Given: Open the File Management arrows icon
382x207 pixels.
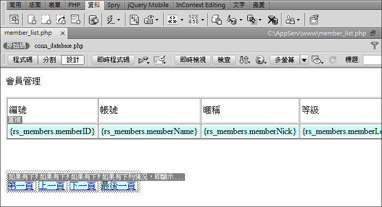Looking at the screenshot, I should [x=244, y=60].
